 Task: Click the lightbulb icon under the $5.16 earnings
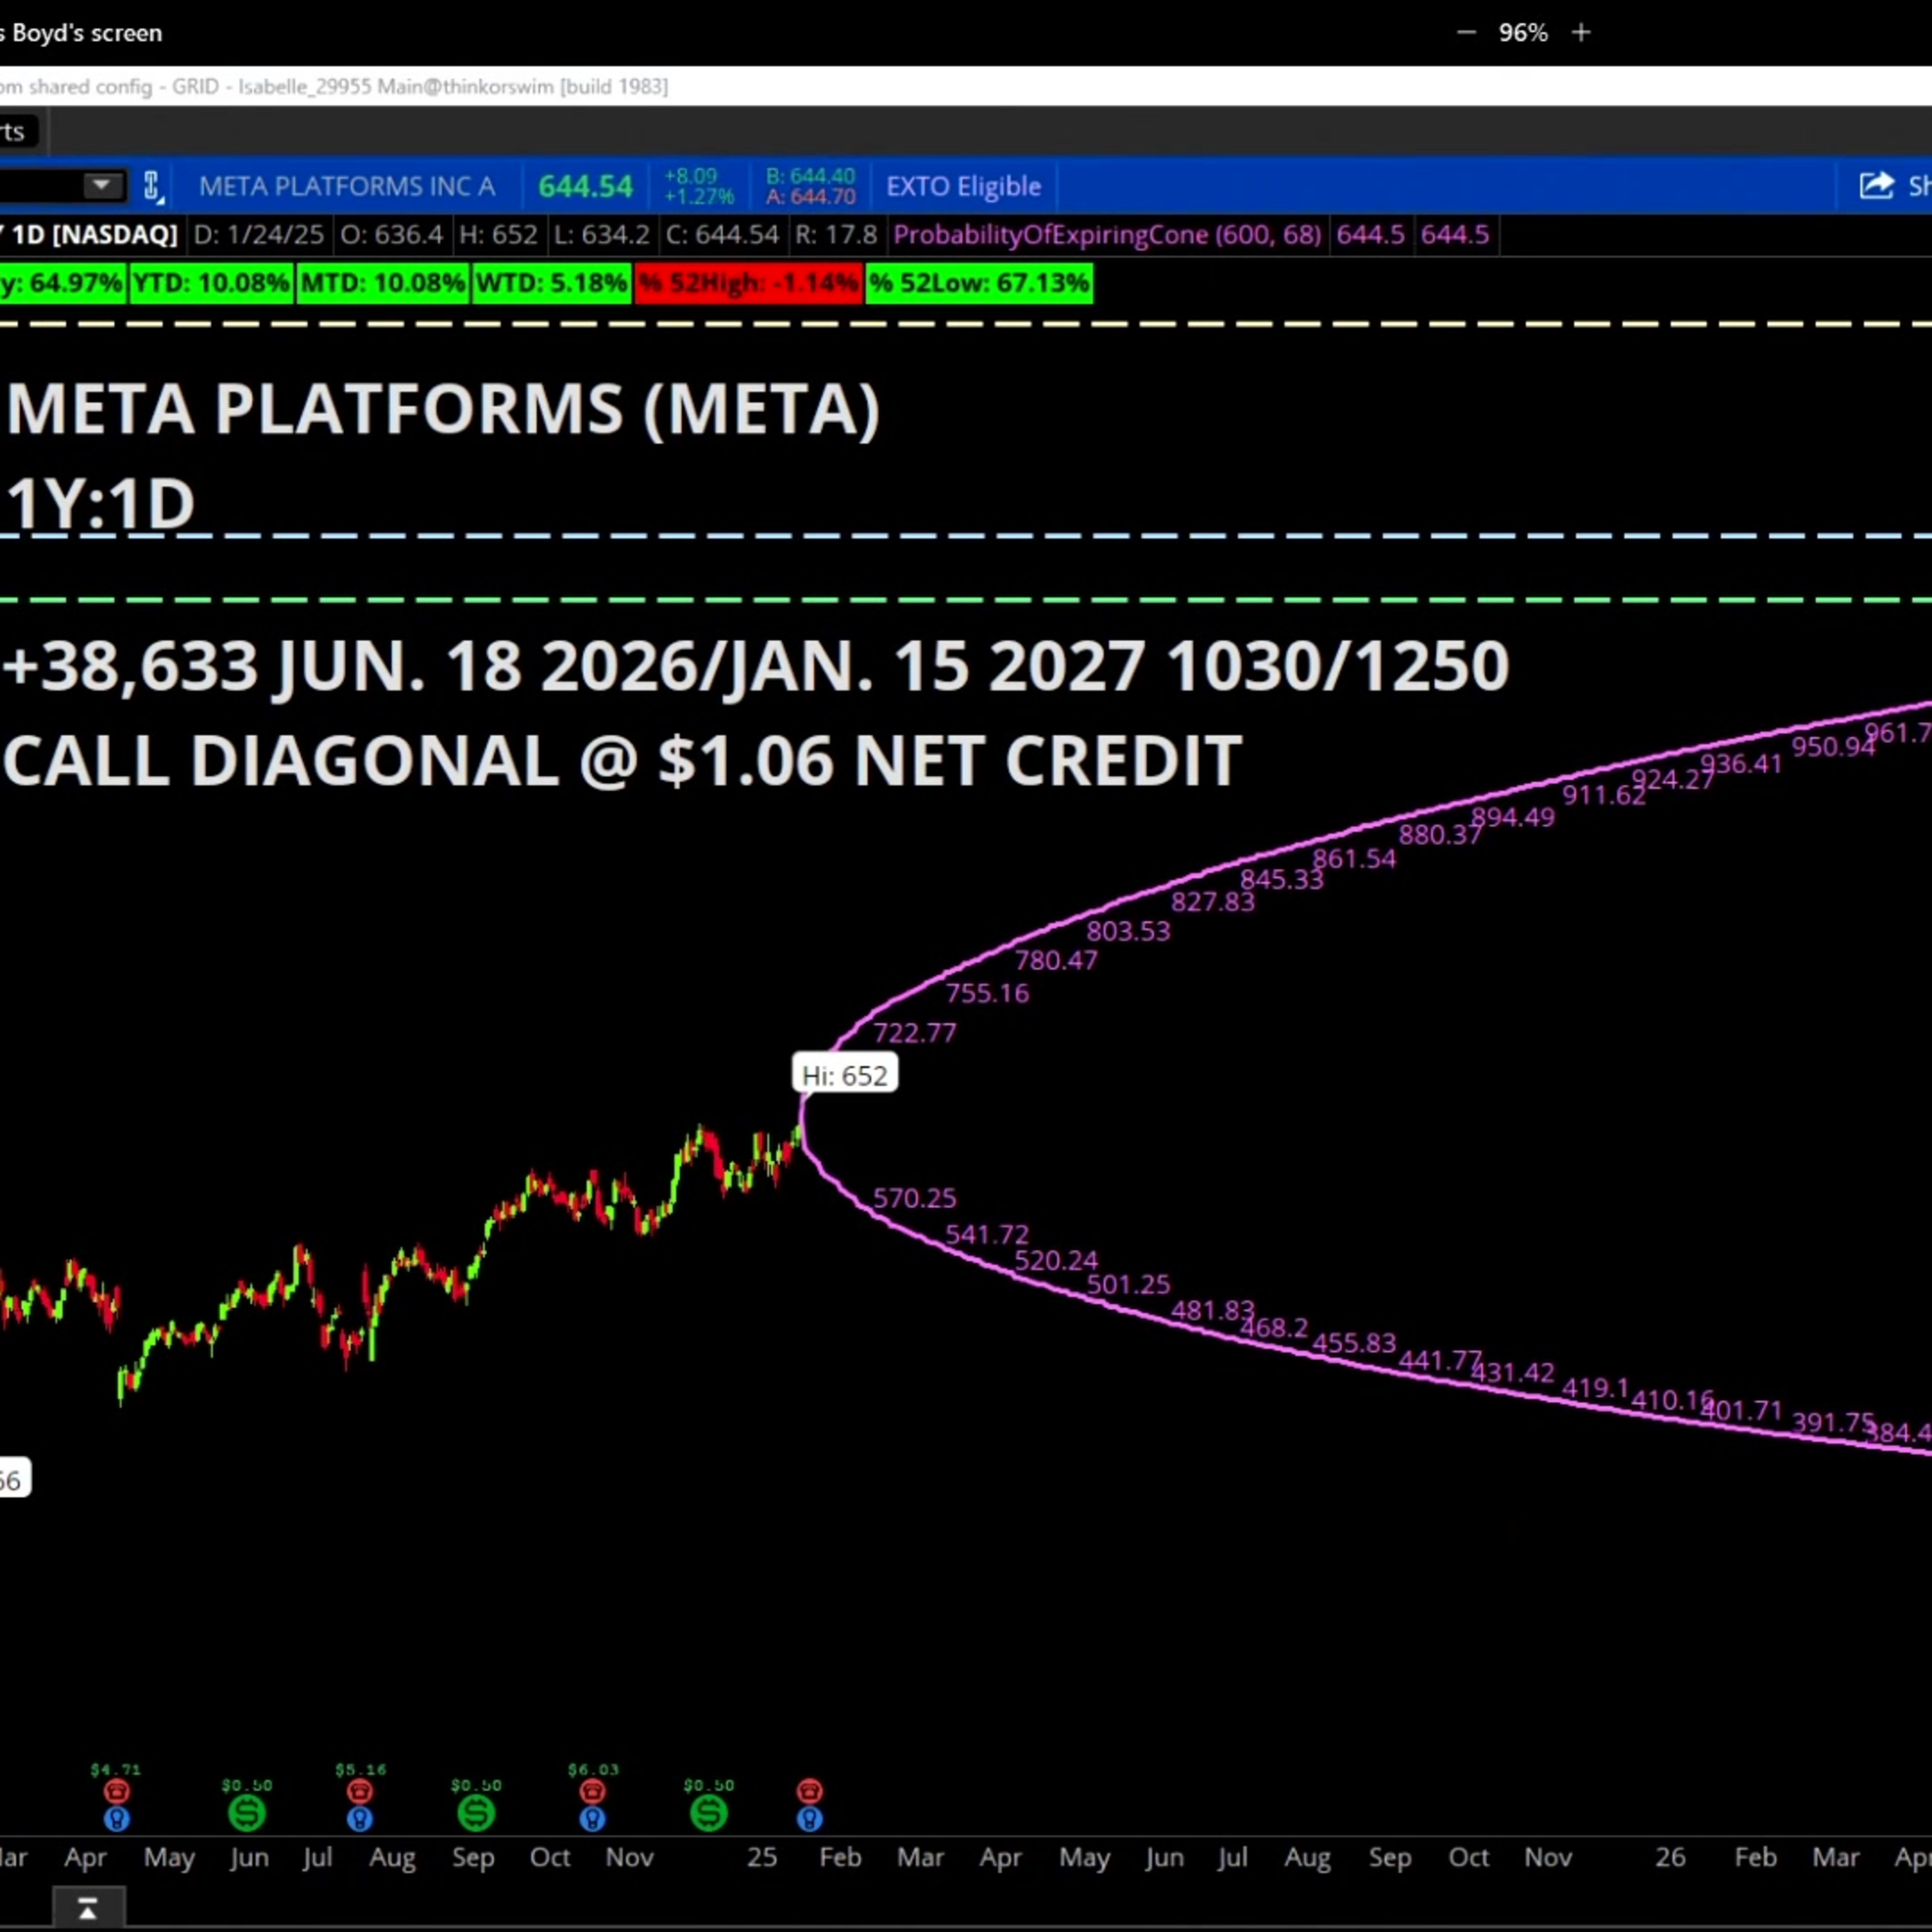tap(360, 1818)
